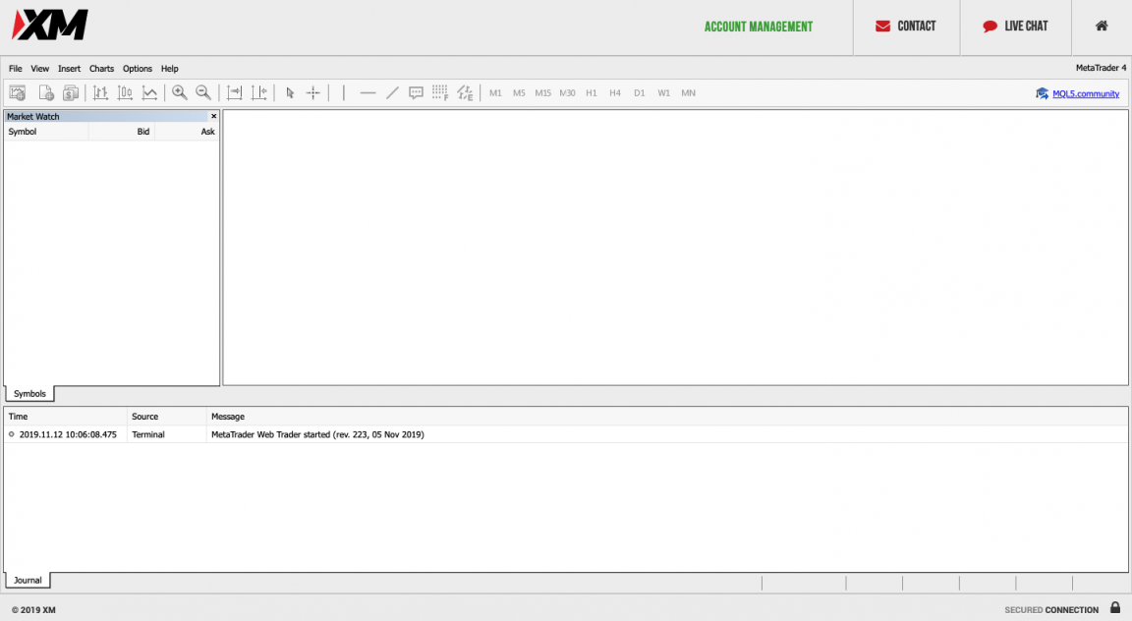Open the Insert menu
Screen dimensions: 1132x621
click(70, 69)
